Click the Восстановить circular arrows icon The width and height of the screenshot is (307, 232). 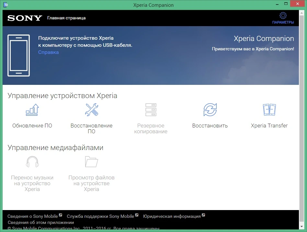tap(210, 110)
